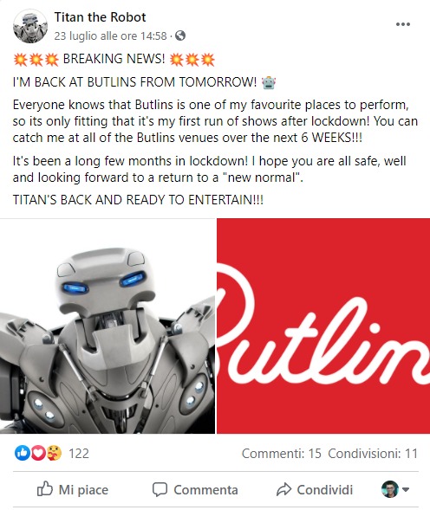This screenshot has width=430, height=510.
Task: Click your small profile avatar near Condividi
Action: (390, 489)
